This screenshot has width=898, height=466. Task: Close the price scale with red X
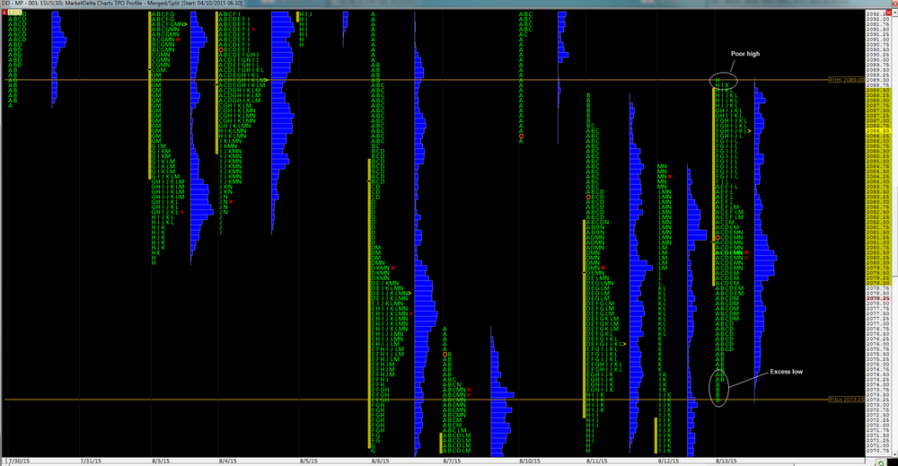pos(888,13)
